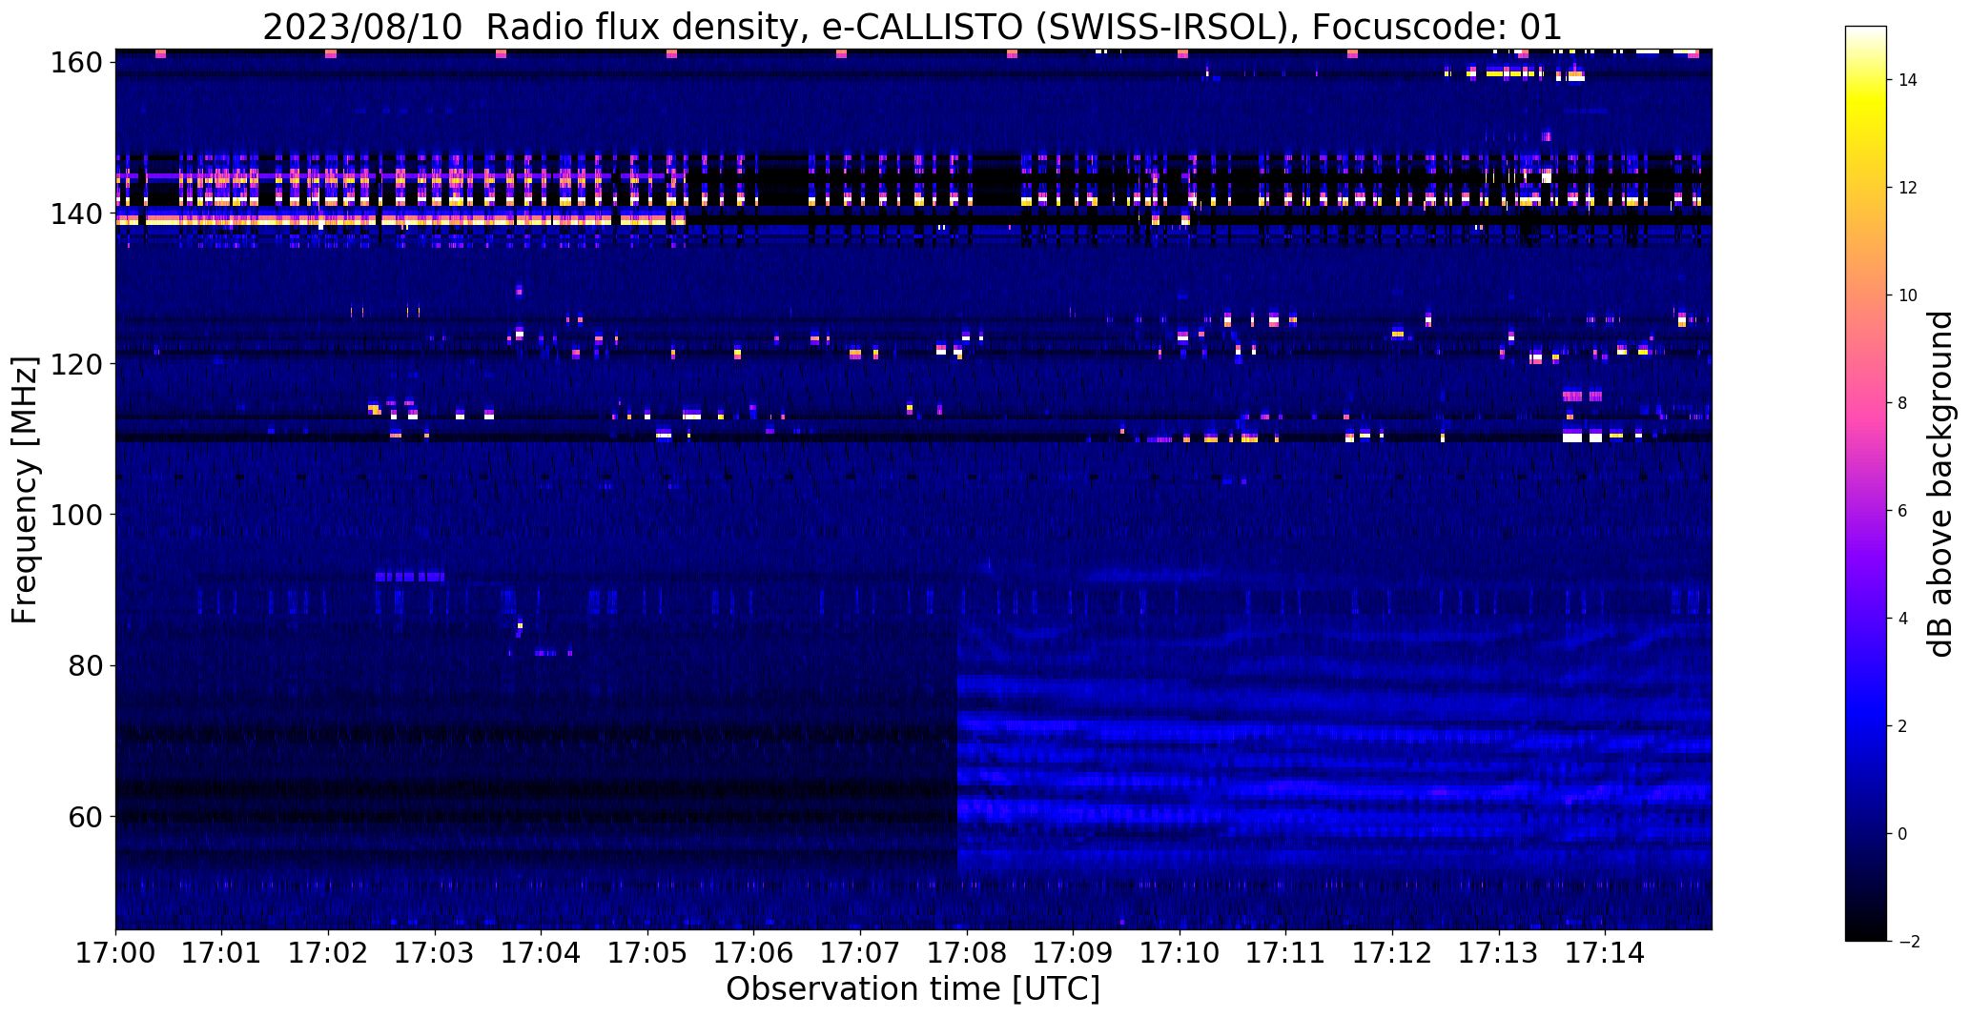1970x1017 pixels.
Task: Click the 8 value on the colorbar
Action: [1902, 403]
